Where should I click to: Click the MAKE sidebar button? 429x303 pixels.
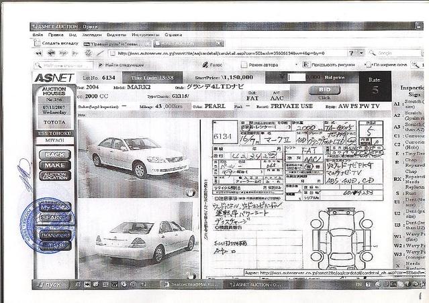click(55, 166)
